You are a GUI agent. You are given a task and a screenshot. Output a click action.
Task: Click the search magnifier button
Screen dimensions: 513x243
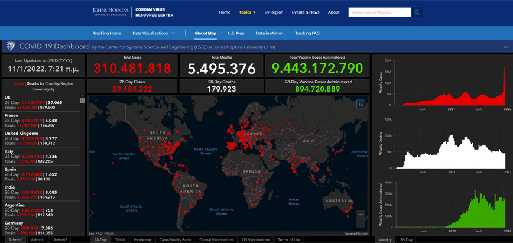pos(417,12)
